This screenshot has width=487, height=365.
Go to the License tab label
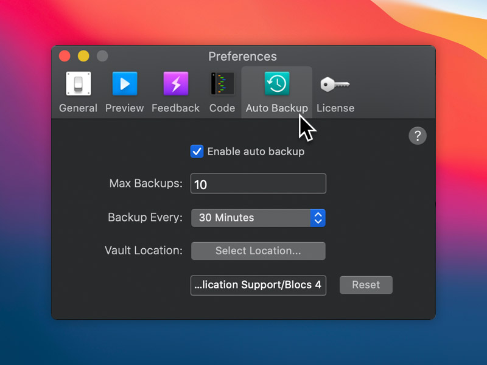335,108
